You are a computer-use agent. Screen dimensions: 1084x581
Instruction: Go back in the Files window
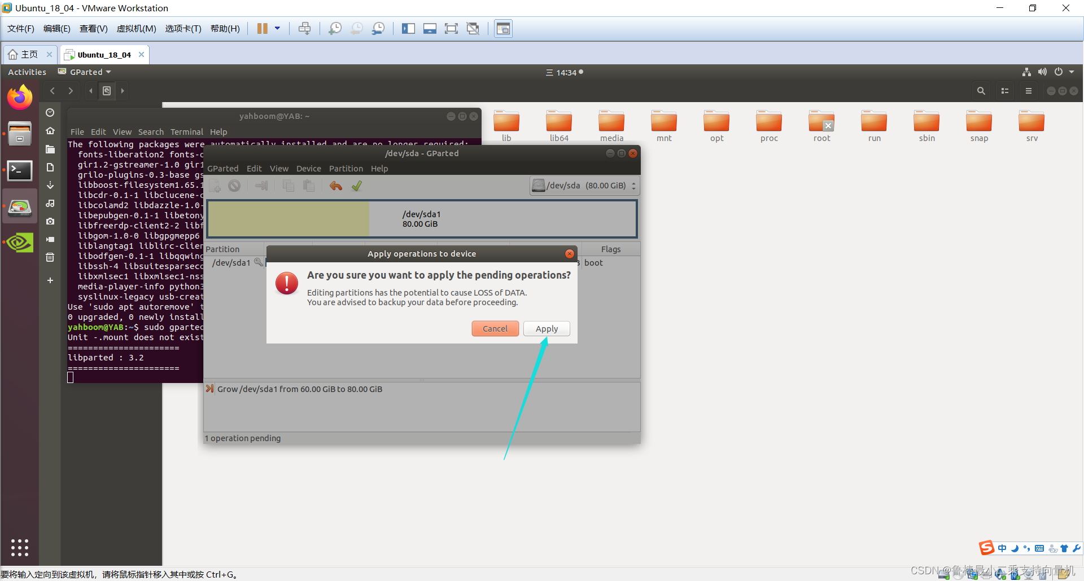click(53, 91)
